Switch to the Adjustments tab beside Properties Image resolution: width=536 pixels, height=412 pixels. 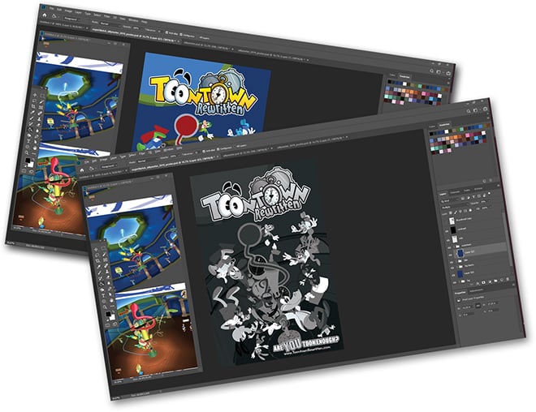[476, 291]
